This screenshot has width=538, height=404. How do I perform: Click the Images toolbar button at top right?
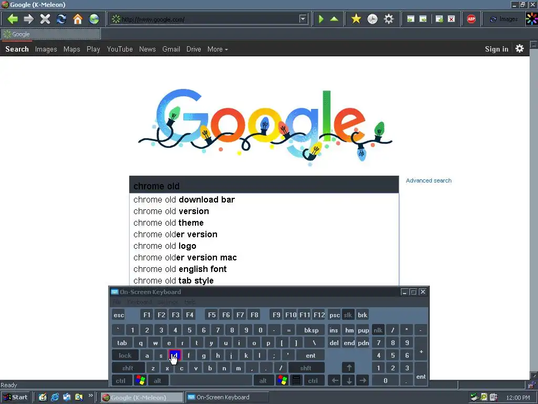(504, 19)
